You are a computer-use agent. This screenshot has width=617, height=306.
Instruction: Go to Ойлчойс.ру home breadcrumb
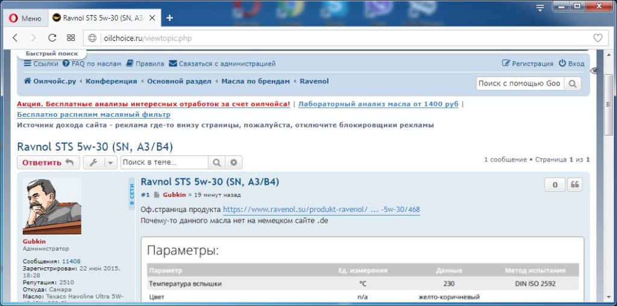point(50,81)
